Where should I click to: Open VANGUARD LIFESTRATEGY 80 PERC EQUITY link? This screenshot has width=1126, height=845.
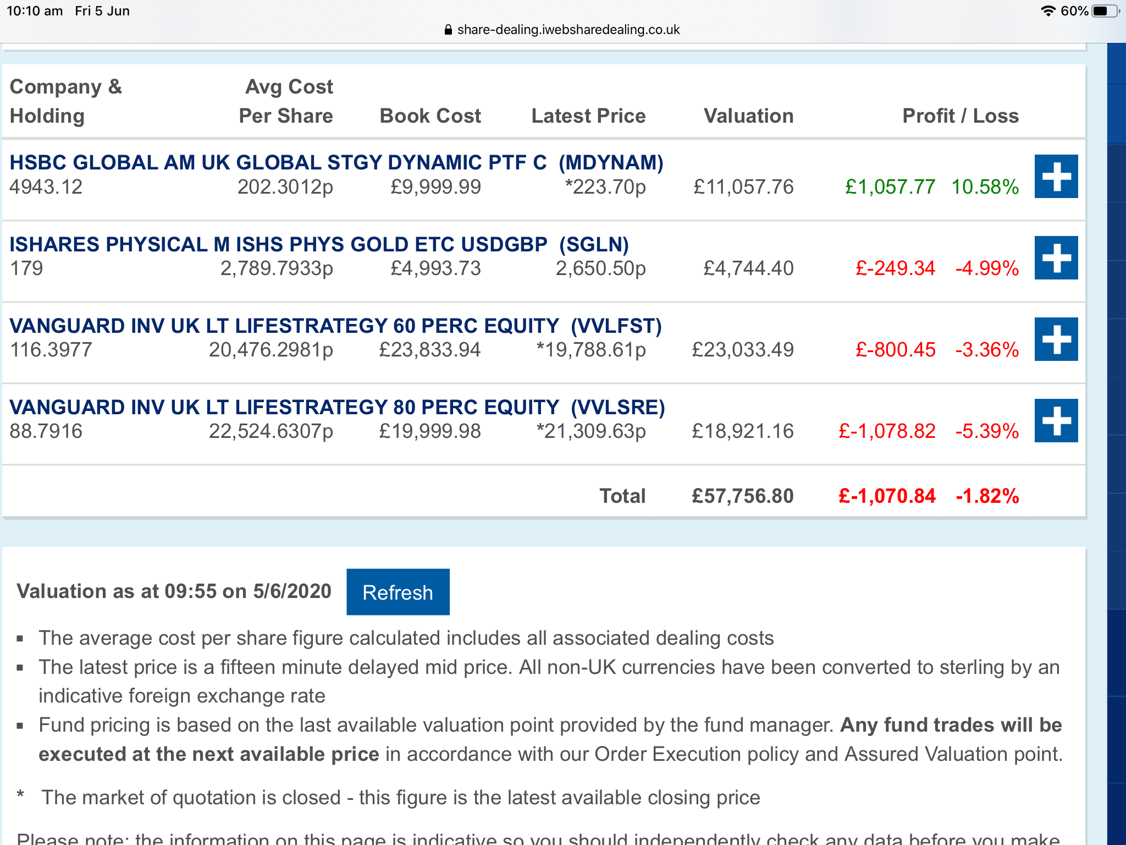tap(338, 407)
